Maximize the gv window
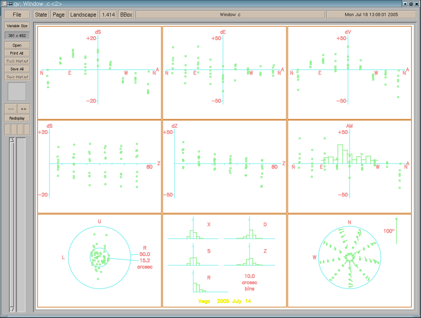This screenshot has height=318, width=421. point(411,4)
